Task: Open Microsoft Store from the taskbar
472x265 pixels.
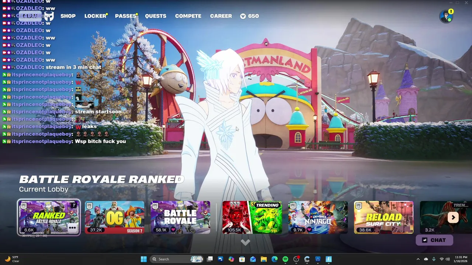Action: [x=242, y=259]
